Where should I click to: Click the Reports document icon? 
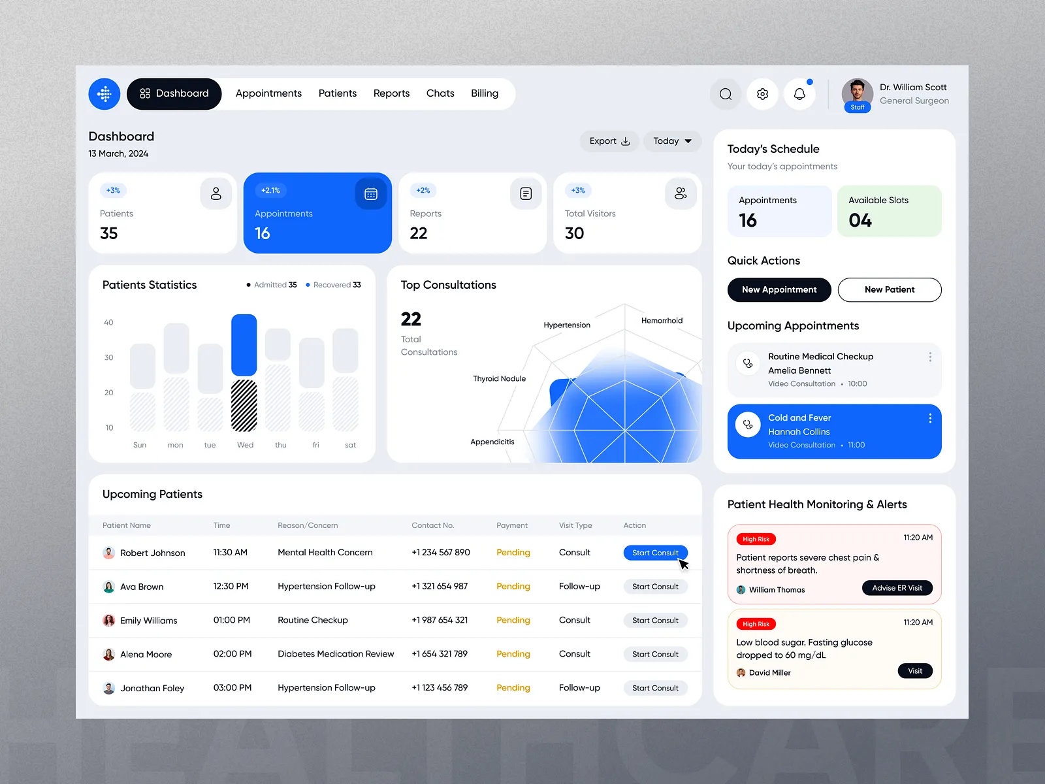click(526, 193)
